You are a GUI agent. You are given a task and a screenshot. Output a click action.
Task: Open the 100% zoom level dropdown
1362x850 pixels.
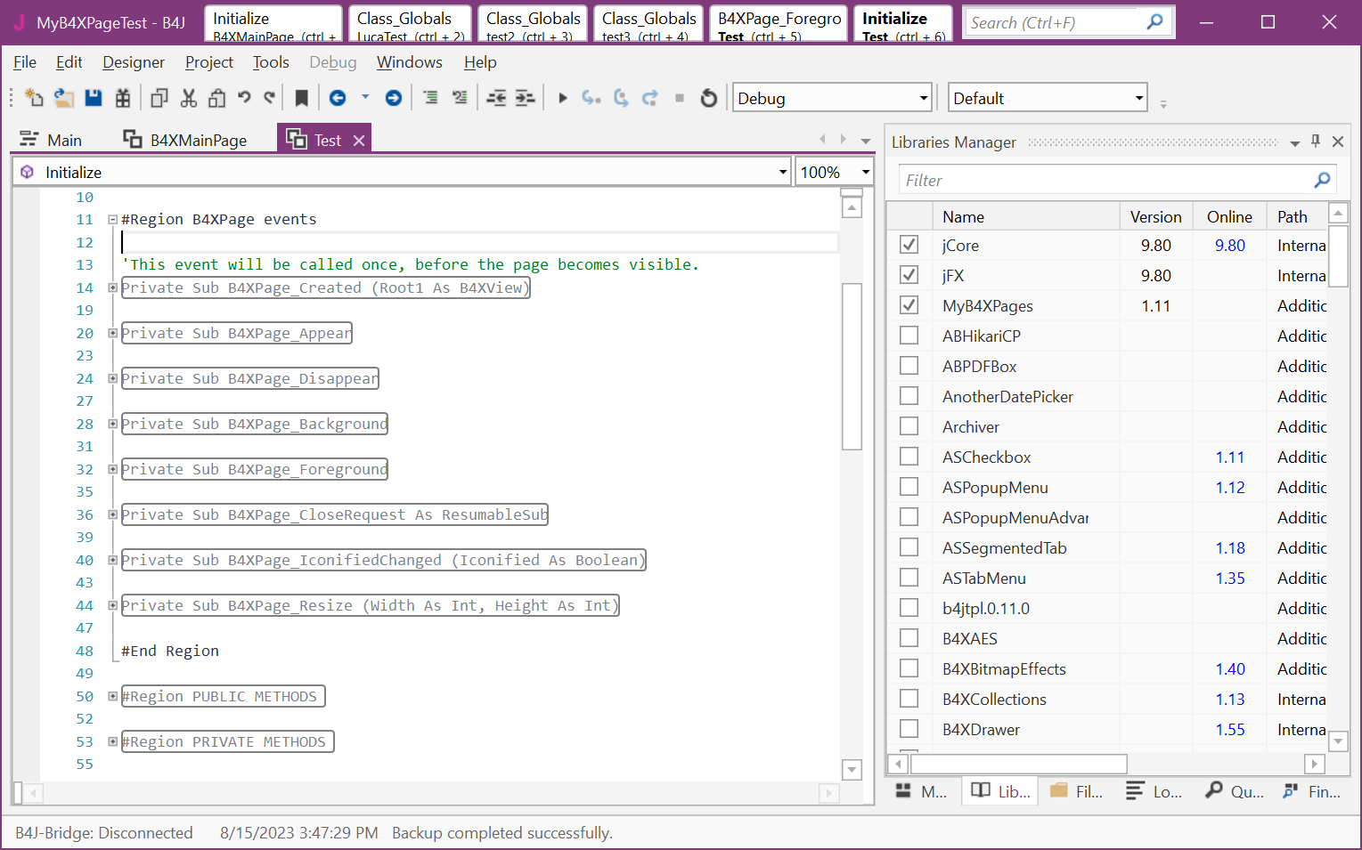click(864, 172)
